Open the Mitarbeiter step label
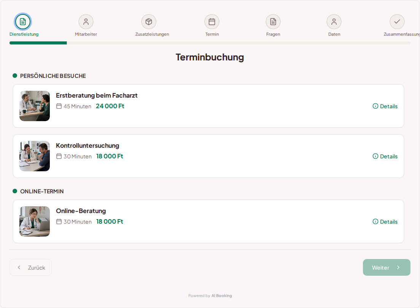Image resolution: width=420 pixels, height=308 pixels. click(86, 34)
